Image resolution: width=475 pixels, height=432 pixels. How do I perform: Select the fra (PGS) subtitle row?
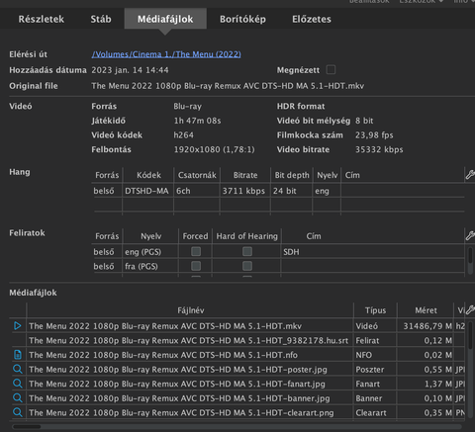click(x=278, y=266)
